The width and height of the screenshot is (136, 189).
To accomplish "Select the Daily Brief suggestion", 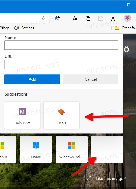I will (x=22, y=115).
